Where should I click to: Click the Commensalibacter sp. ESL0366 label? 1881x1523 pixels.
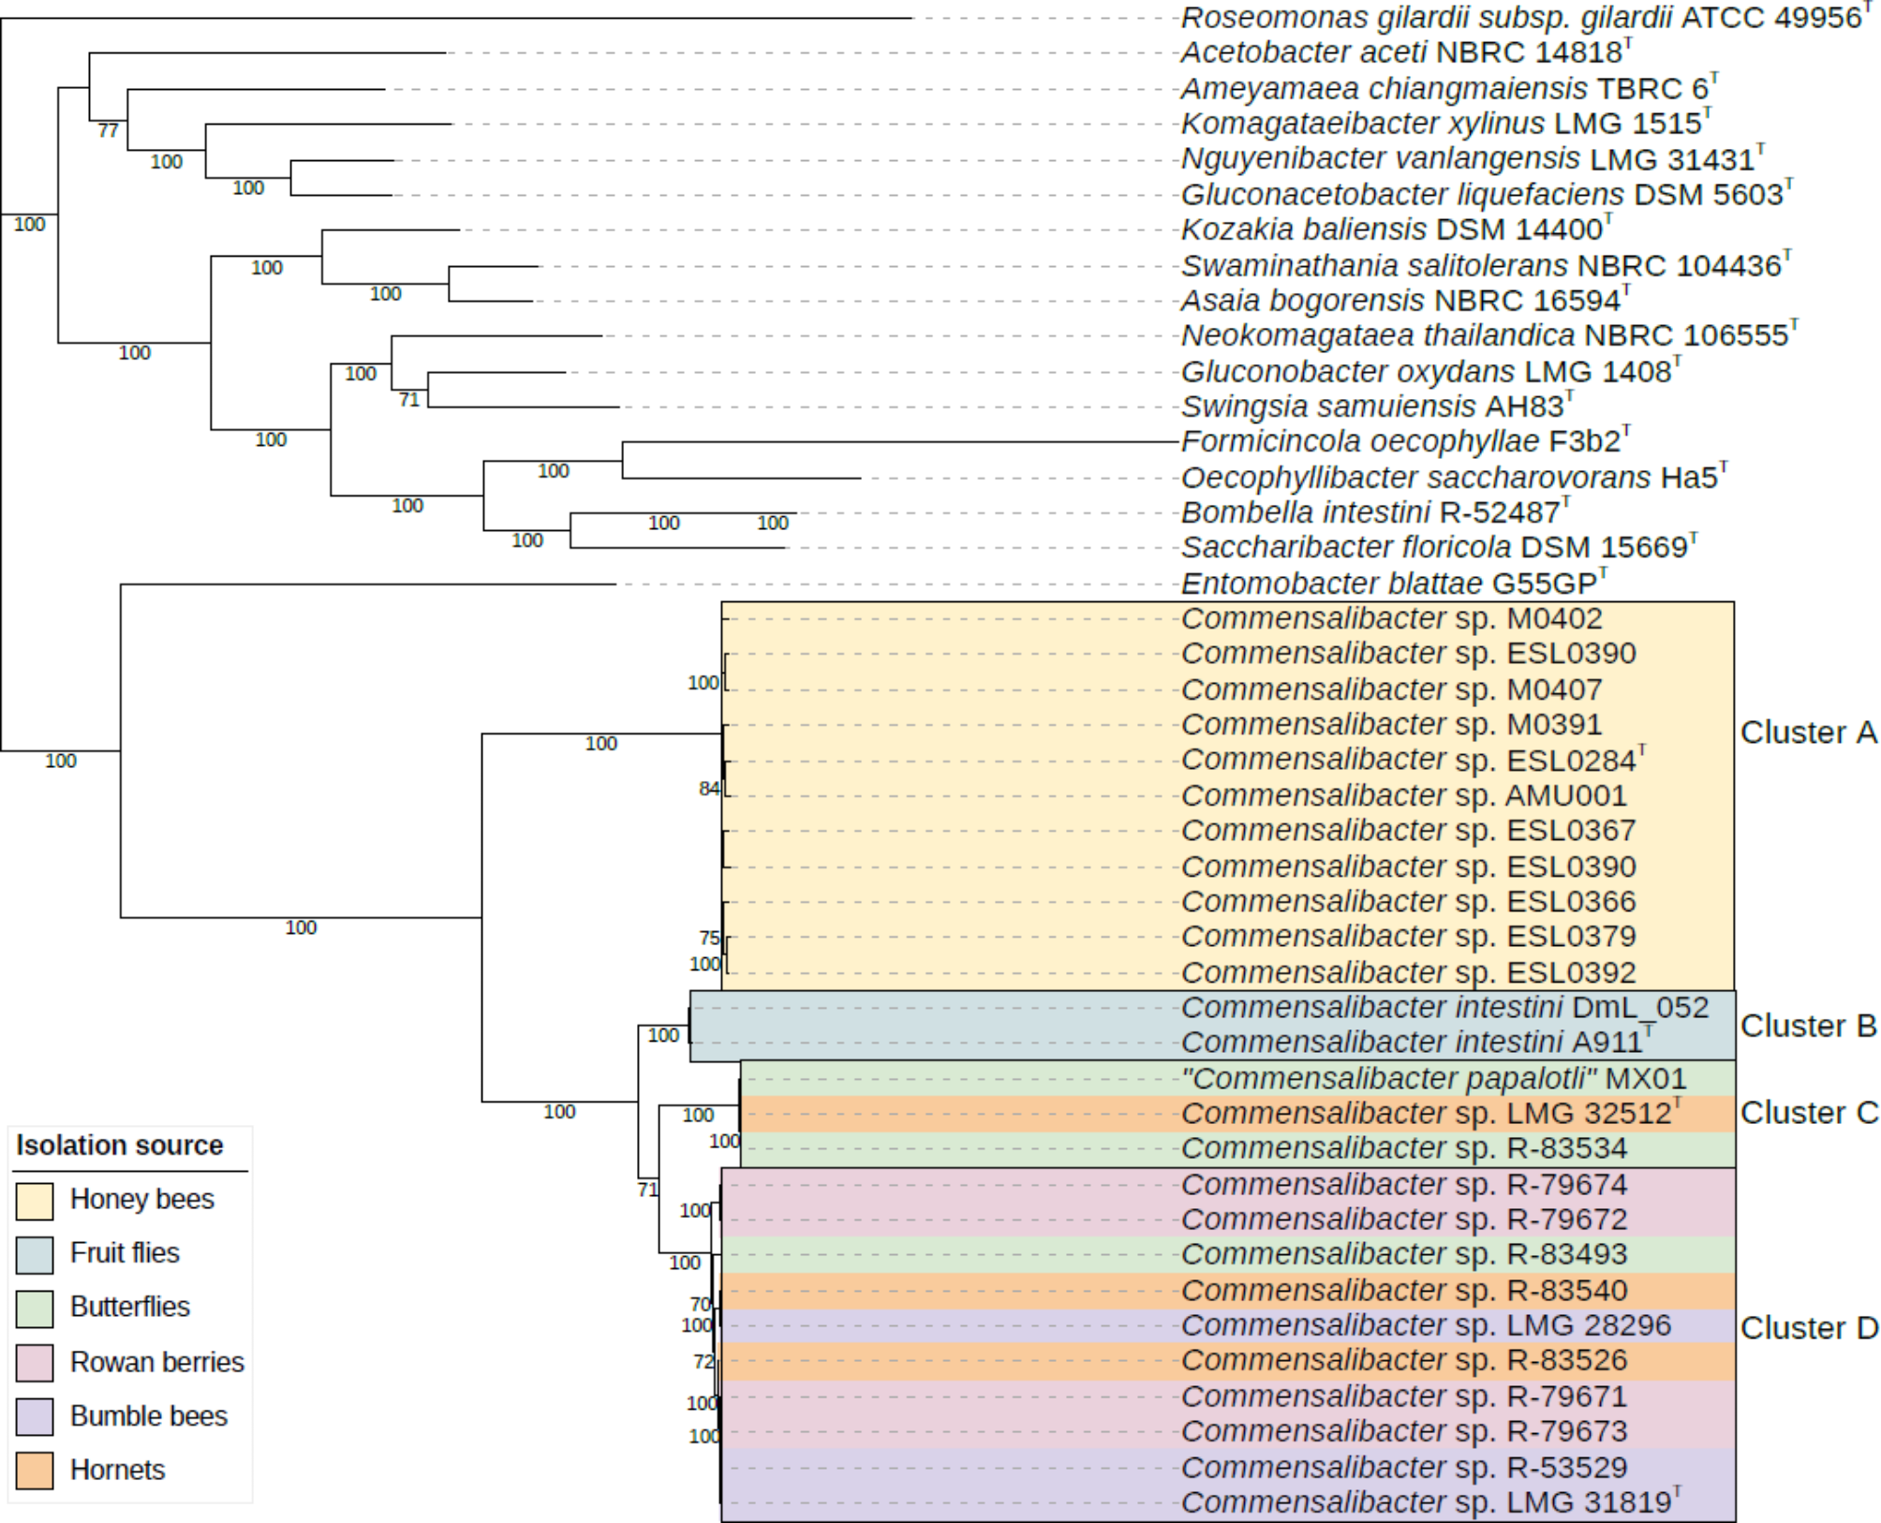coord(1409,901)
